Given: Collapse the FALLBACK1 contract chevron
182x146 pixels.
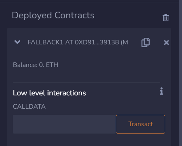Looking at the screenshot, I should tap(17, 42).
